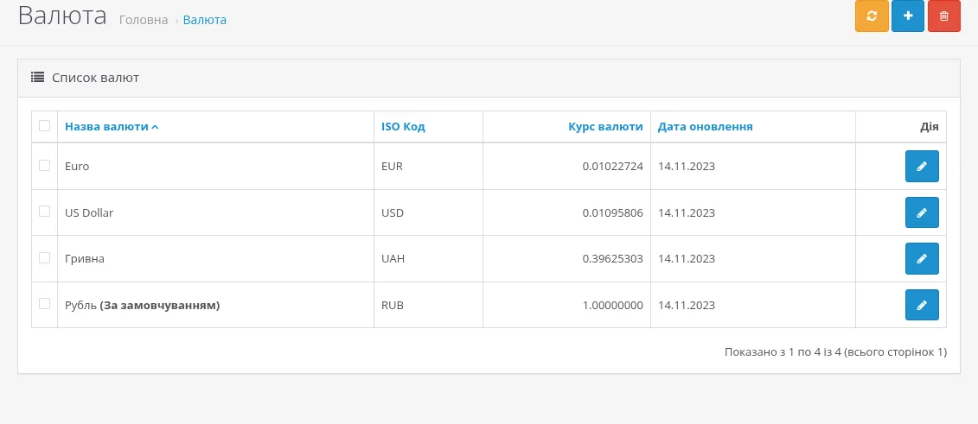978x424 pixels.
Task: Edit the US Dollar currency row
Action: [922, 212]
